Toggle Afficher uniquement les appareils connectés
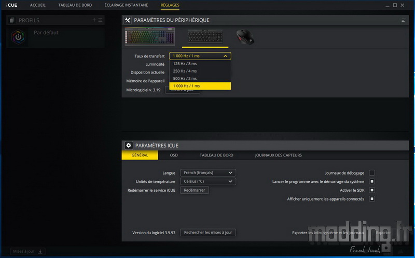Image resolution: width=415 pixels, height=258 pixels. pos(372,199)
